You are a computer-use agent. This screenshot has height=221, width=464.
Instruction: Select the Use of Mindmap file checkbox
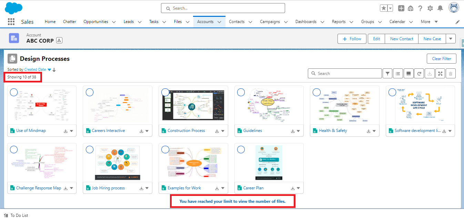(14, 92)
